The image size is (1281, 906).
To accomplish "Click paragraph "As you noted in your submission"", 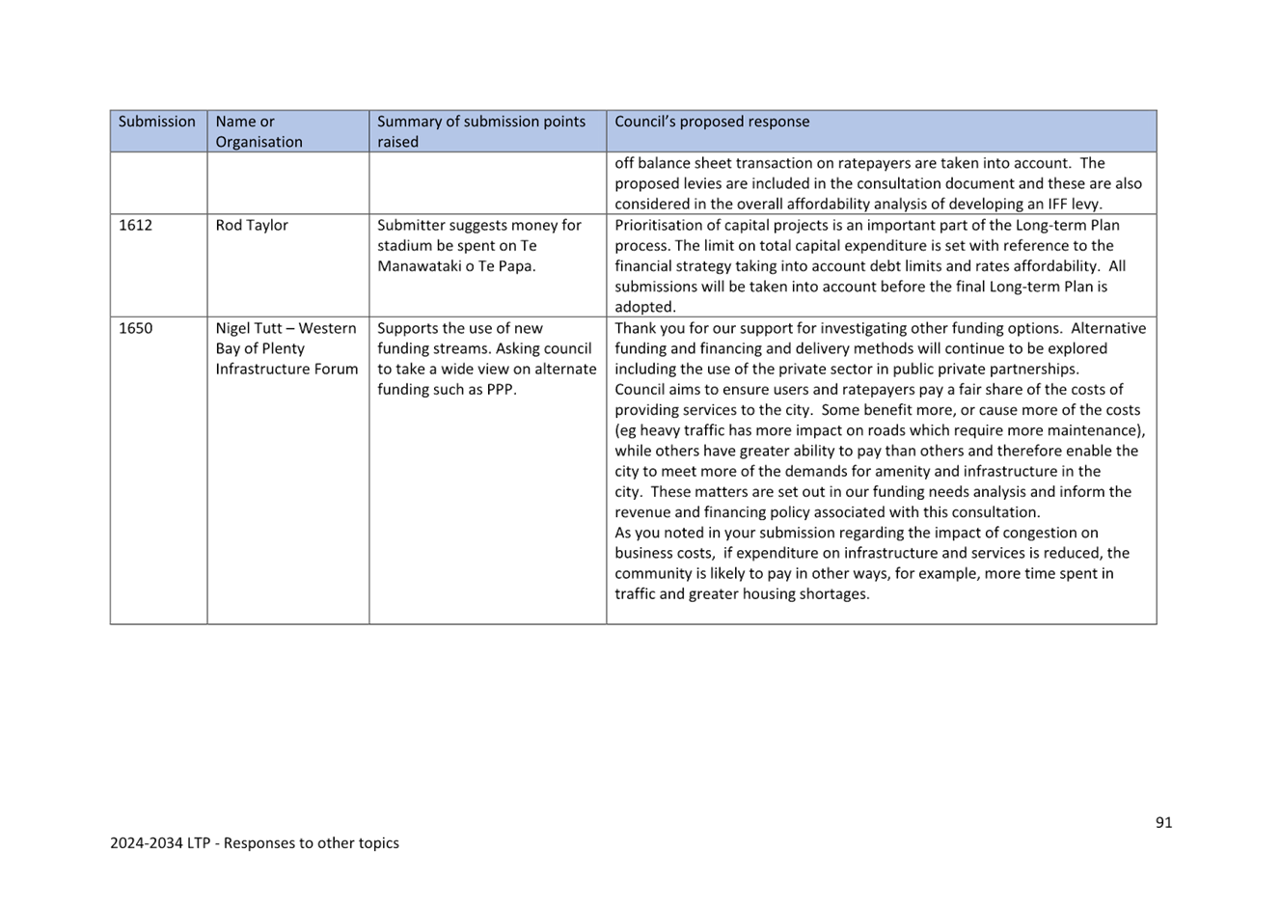I will (x=872, y=563).
